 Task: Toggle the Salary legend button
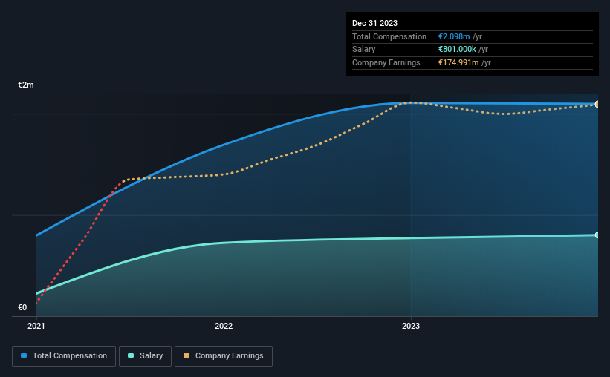(x=145, y=356)
